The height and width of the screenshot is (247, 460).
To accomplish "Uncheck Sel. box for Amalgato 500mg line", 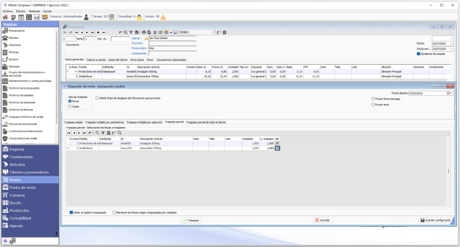I will coord(277,143).
